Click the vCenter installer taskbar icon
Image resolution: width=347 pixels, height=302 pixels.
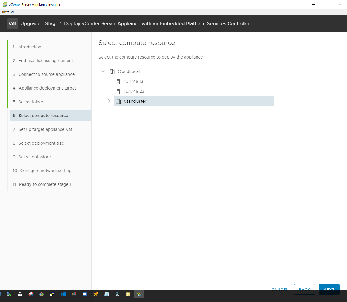(x=139, y=294)
